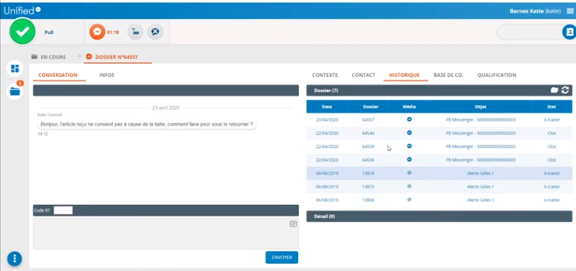Image resolution: width=576 pixels, height=271 pixels.
Task: Click the ENVOYER send button
Action: click(282, 257)
